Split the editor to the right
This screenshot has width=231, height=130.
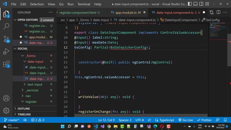(x=218, y=12)
